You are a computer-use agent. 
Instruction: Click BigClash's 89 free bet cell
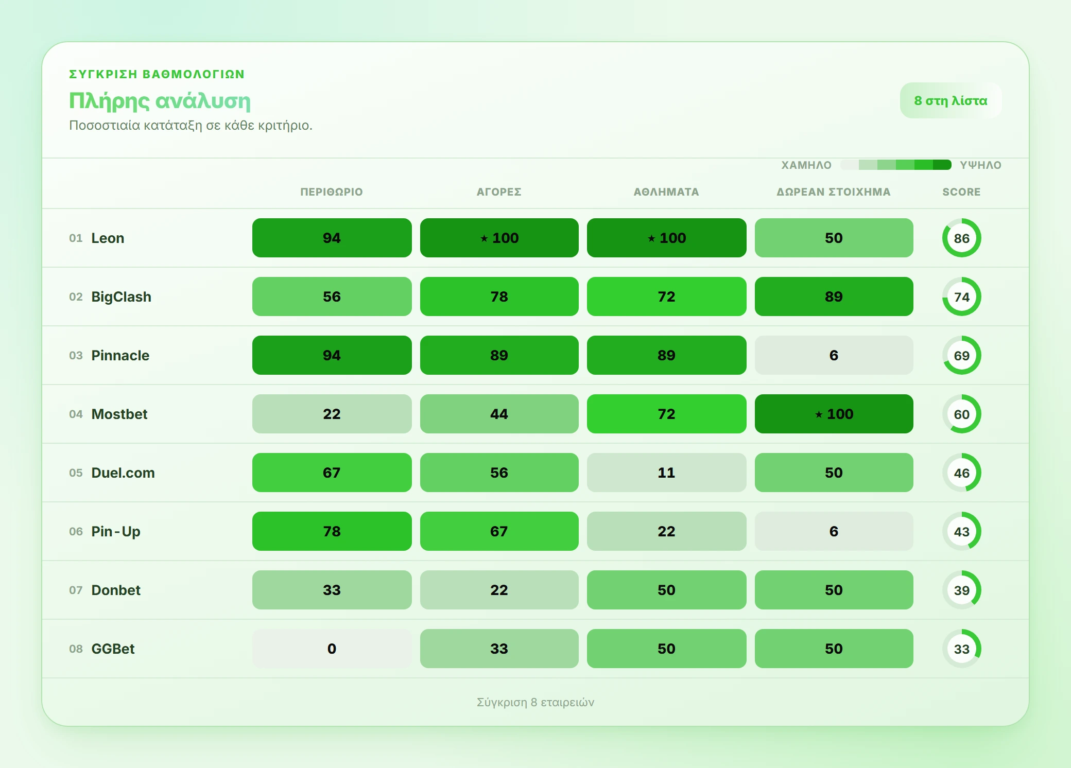pos(834,296)
